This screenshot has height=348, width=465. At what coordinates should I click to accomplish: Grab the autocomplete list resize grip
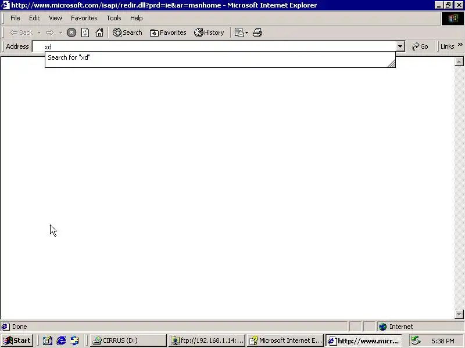point(391,63)
